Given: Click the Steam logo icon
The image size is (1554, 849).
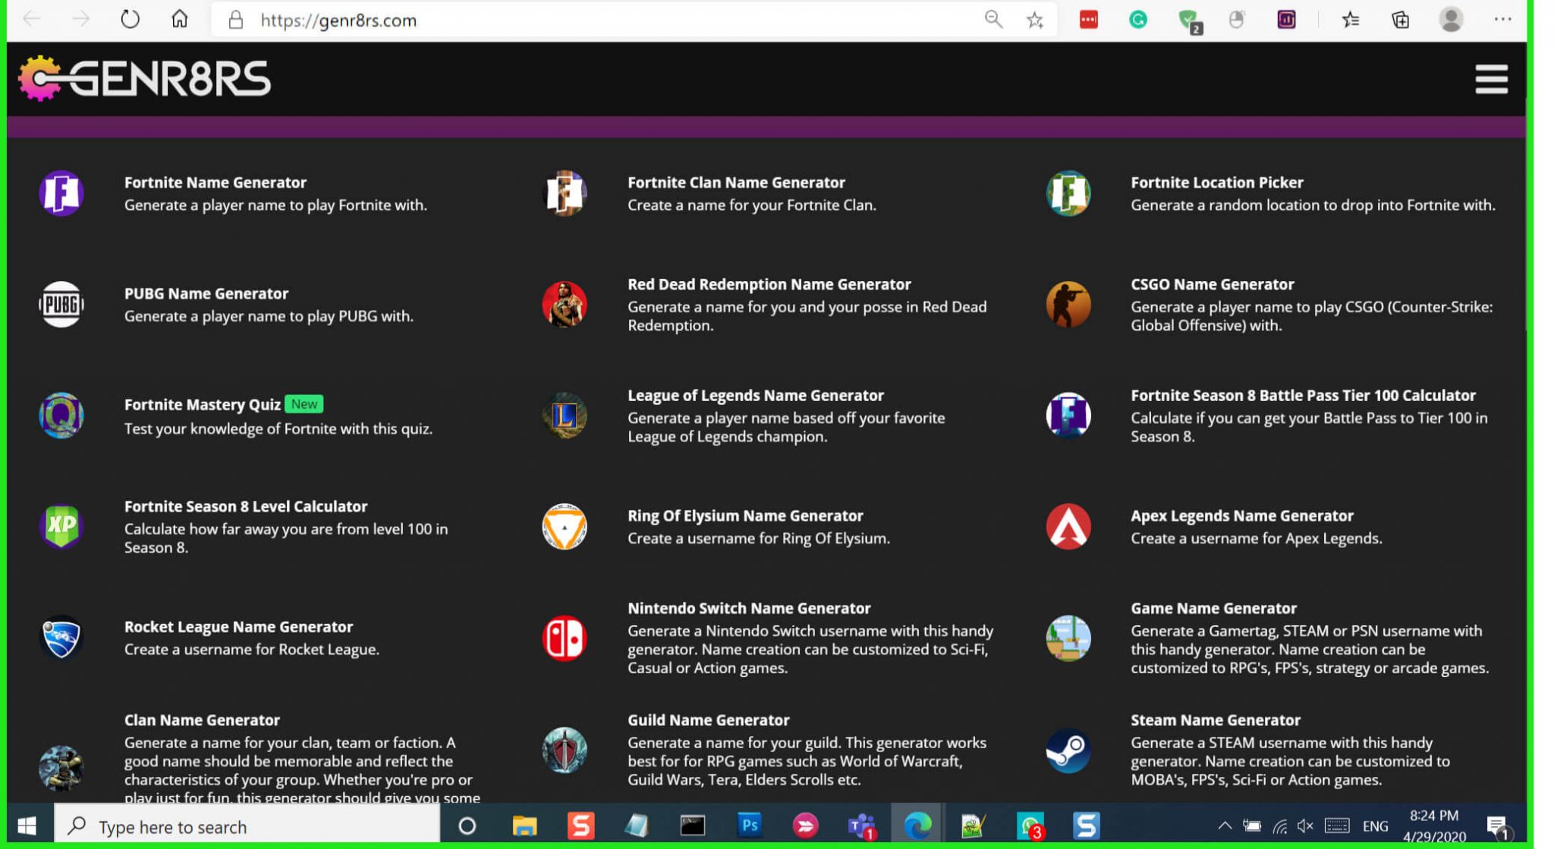Looking at the screenshot, I should click(x=1068, y=750).
